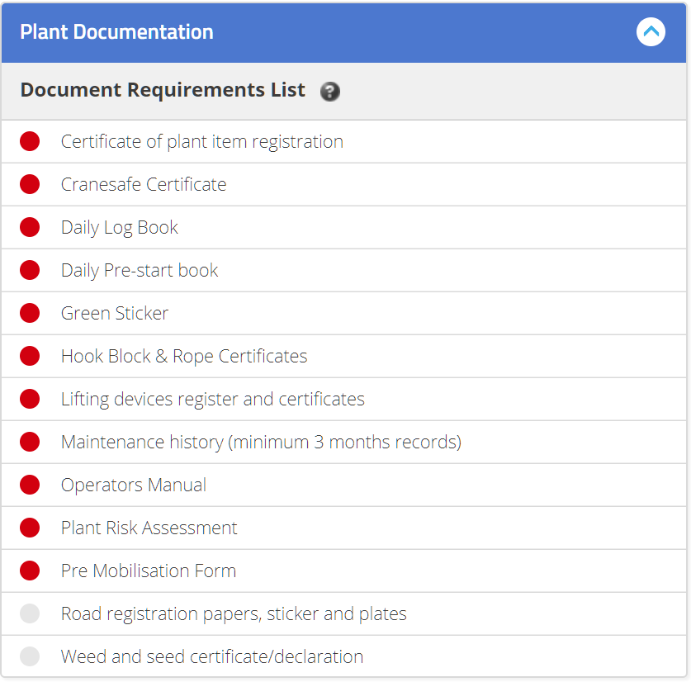Click red status dot for Plant Risk Assessment
Screen dimensions: 691x682
30,528
